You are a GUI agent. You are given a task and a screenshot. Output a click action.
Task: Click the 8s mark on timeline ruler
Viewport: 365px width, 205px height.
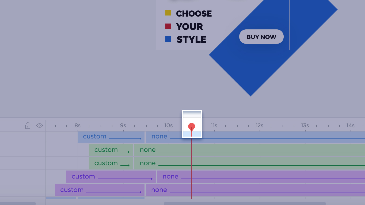(78, 125)
